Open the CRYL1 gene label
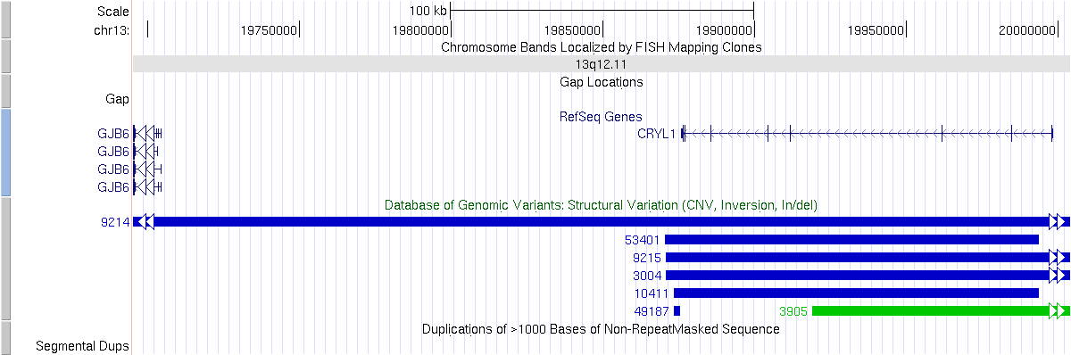The image size is (1071, 355). coord(657,135)
